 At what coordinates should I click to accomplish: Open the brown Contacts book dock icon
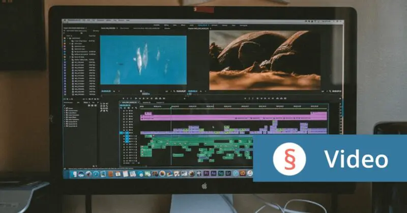coord(110,173)
